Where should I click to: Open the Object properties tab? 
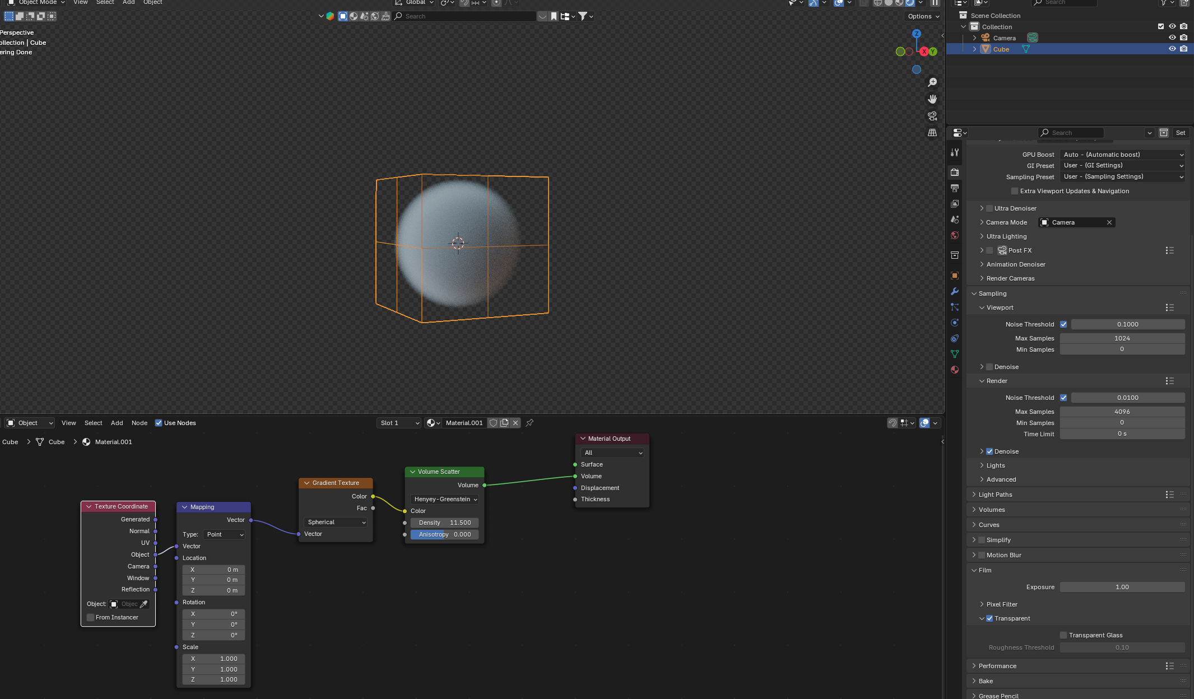pos(955,276)
